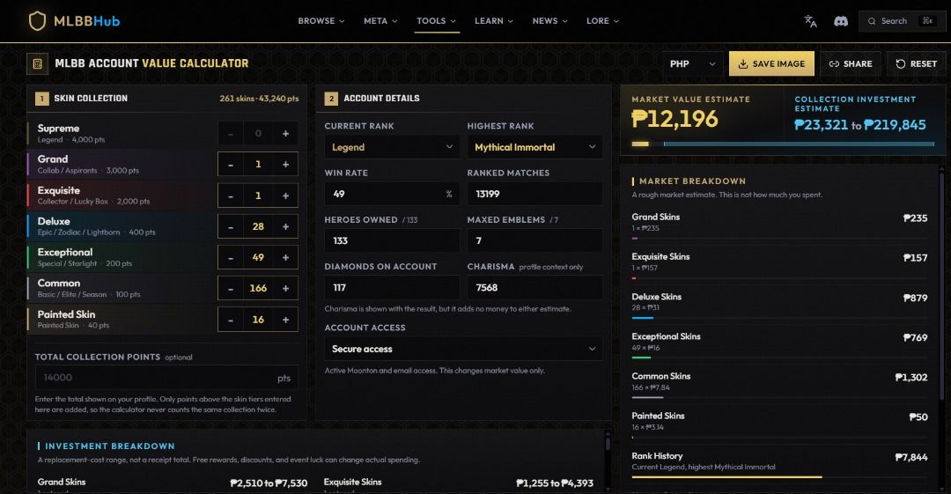This screenshot has height=494, width=951.
Task: Increase Exquisite skin count with plus
Action: click(x=285, y=196)
